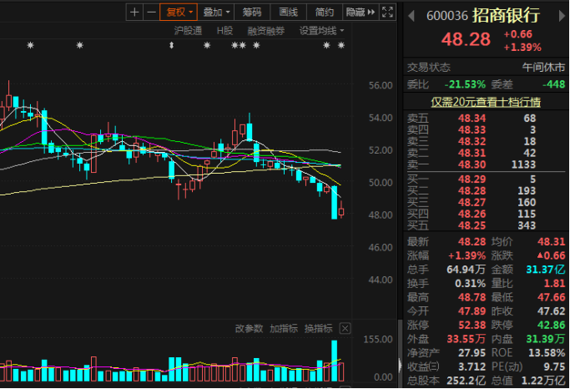Click the latest candlestick on chart
The width and height of the screenshot is (570, 389).
pyautogui.click(x=341, y=210)
